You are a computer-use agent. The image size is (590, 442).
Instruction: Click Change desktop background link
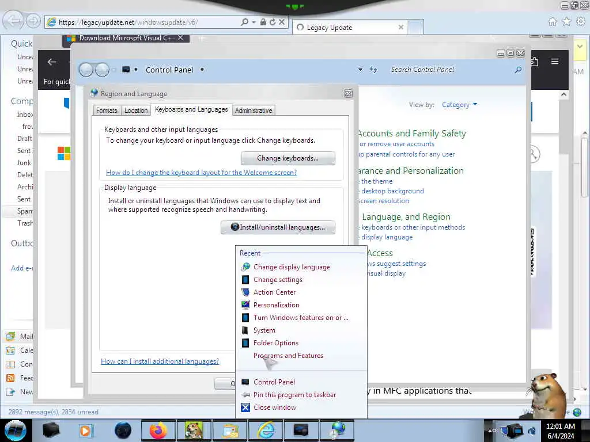click(392, 191)
